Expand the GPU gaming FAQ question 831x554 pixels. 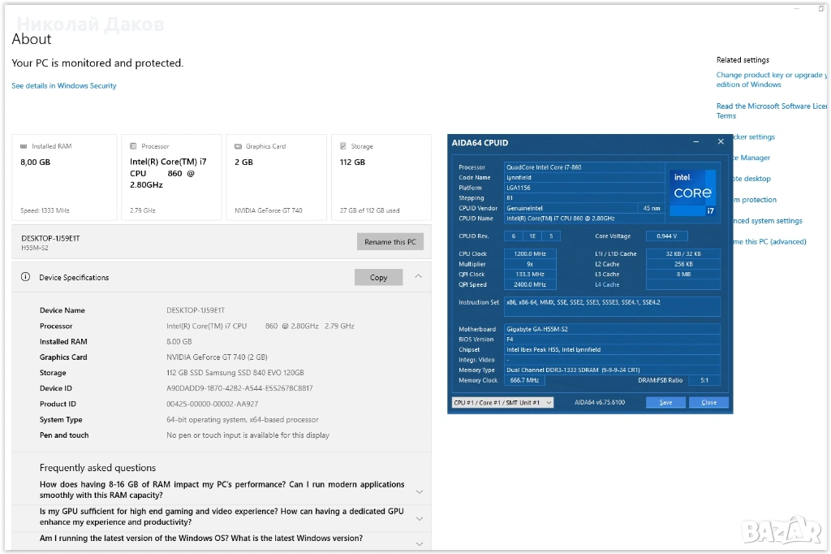[419, 517]
